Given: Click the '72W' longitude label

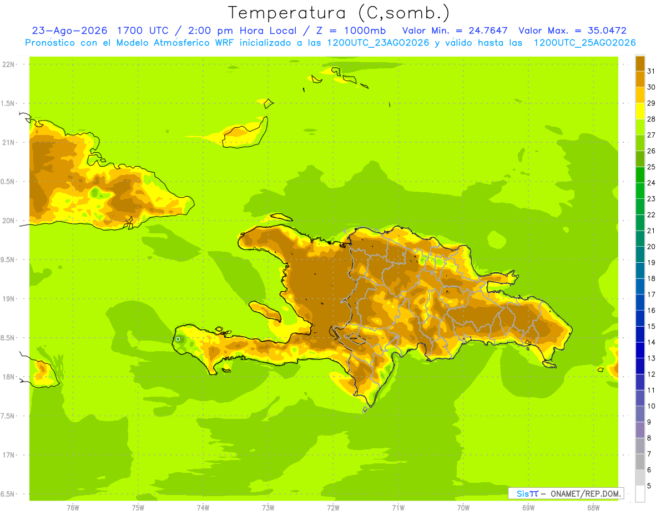Looking at the screenshot, I should click(333, 508).
